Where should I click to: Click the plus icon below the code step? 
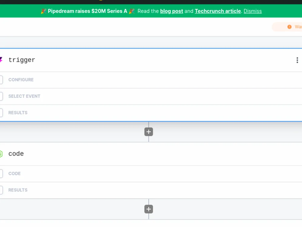coord(148,209)
